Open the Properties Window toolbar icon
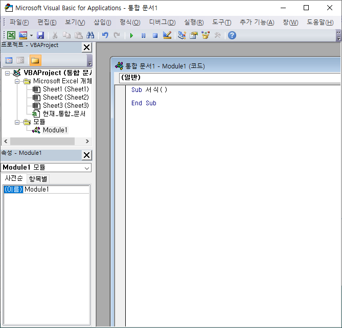The height and width of the screenshot is (328, 342). click(193, 35)
